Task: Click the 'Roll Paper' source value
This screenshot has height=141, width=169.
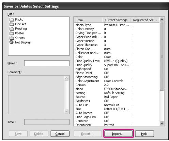Action: (x=111, y=97)
